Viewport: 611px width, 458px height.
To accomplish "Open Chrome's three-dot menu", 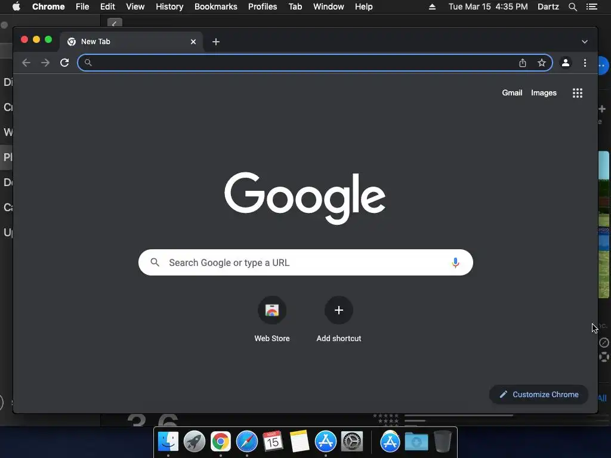I will tap(585, 63).
